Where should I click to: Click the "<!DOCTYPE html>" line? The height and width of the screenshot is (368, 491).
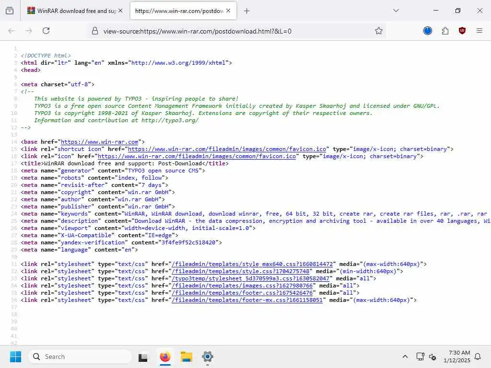[x=46, y=56]
